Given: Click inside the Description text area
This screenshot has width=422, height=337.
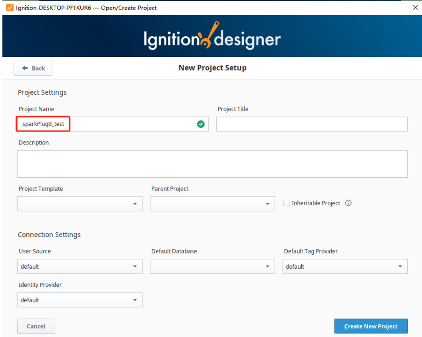Looking at the screenshot, I should (212, 164).
